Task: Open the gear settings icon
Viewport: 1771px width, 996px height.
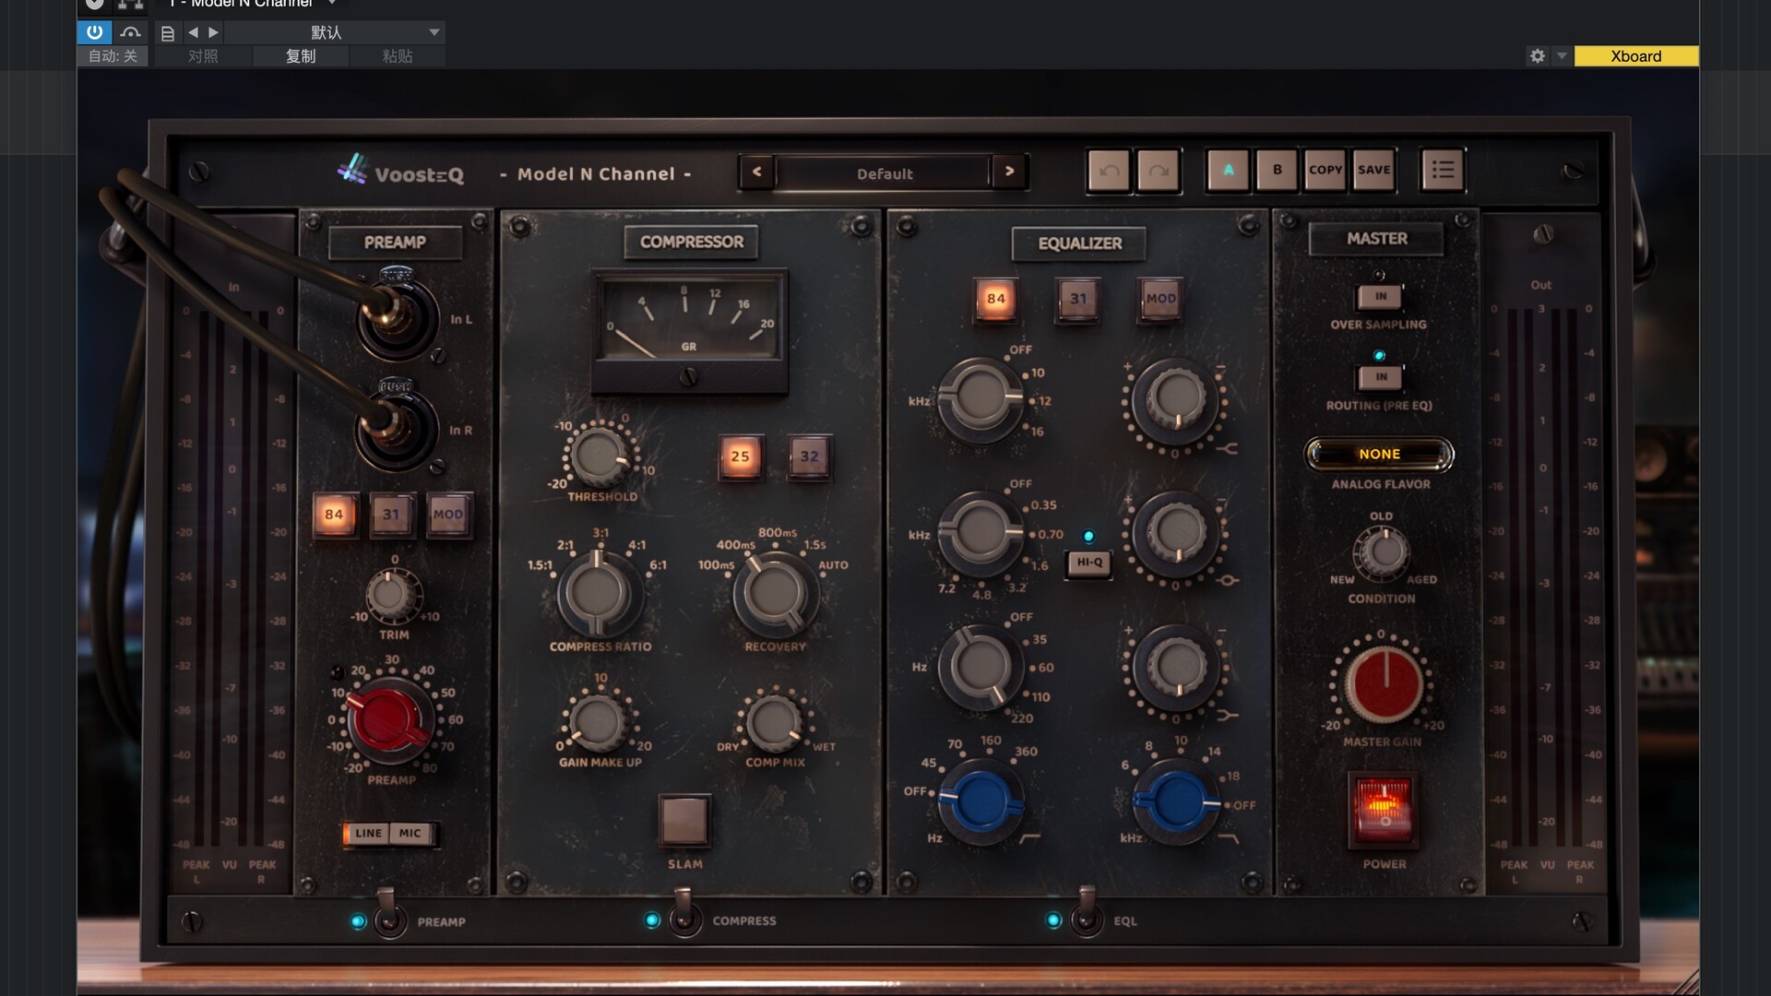Action: 1537,56
